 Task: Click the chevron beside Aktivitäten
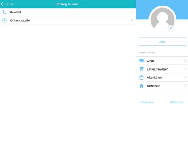[185, 77]
